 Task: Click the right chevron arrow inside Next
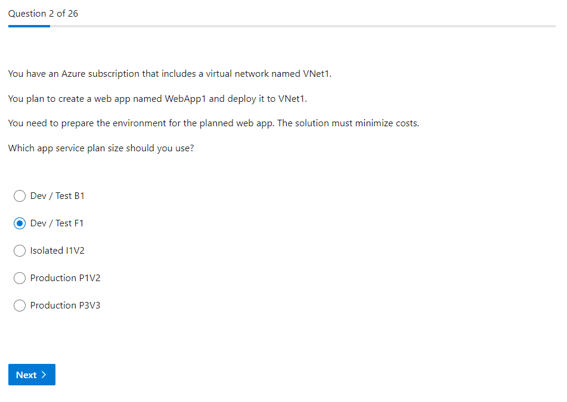44,375
